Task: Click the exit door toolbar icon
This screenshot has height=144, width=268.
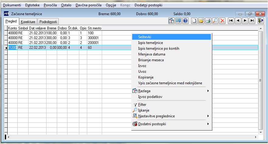Action: [261, 21]
